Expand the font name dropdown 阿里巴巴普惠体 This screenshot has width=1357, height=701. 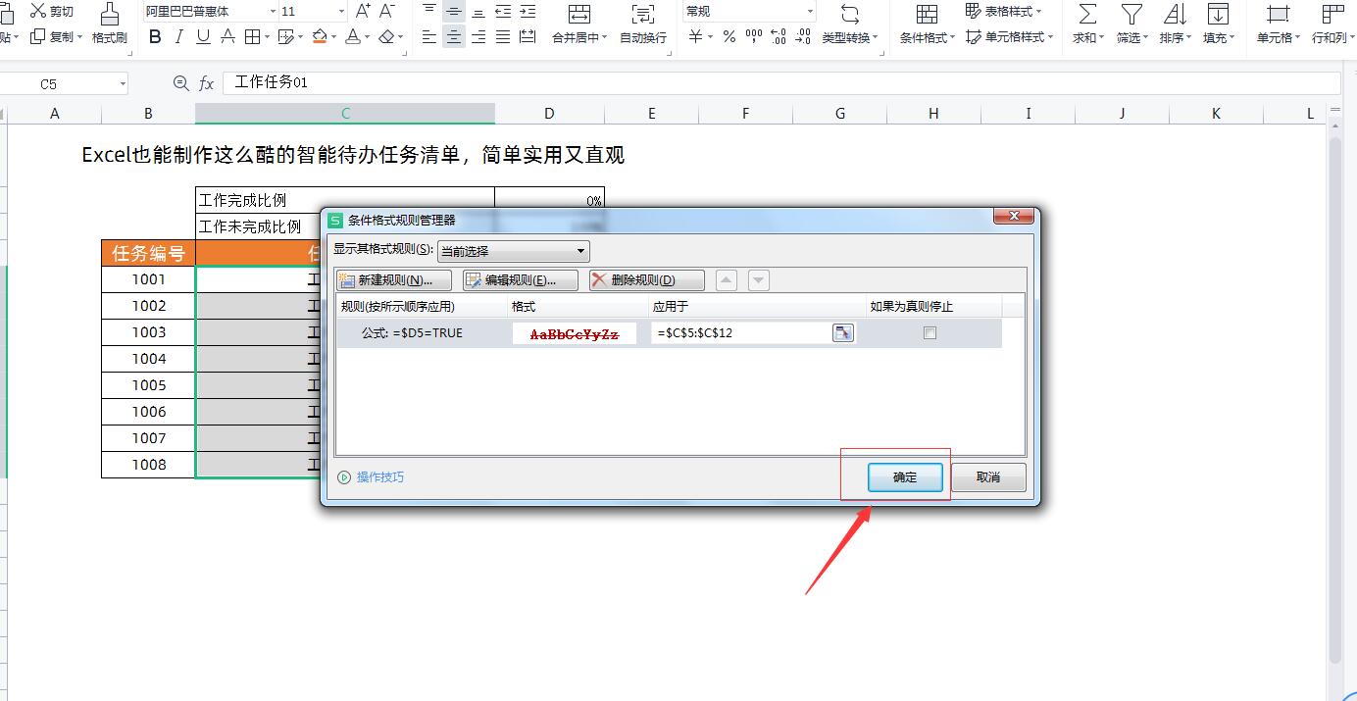[x=273, y=10]
